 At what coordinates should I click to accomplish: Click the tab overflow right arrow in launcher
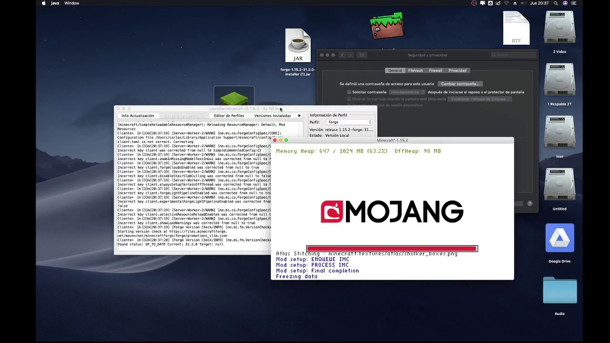(299, 116)
